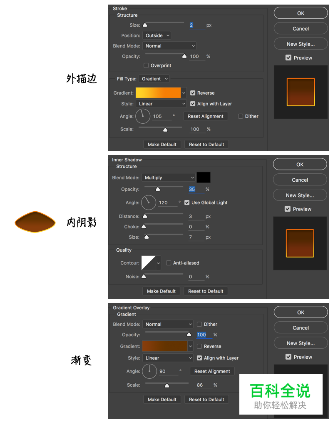Toggle Use Global Light in Inner Shadow
The image size is (333, 425).
point(187,202)
